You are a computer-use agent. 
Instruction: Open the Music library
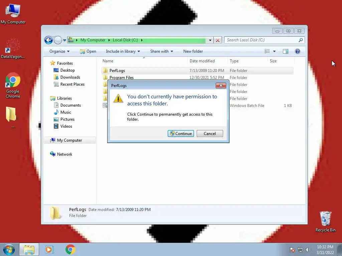click(66, 112)
